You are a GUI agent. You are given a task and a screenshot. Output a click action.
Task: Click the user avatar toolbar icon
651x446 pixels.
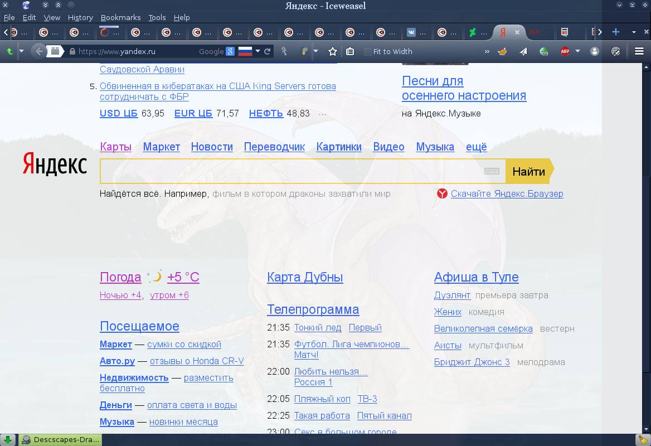595,51
